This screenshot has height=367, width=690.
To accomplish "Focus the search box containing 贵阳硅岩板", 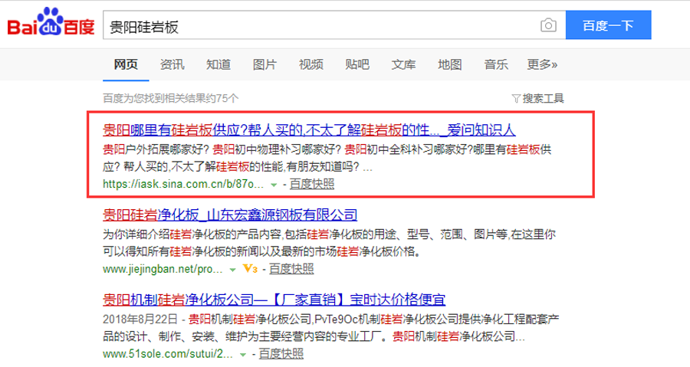I will 334,26.
